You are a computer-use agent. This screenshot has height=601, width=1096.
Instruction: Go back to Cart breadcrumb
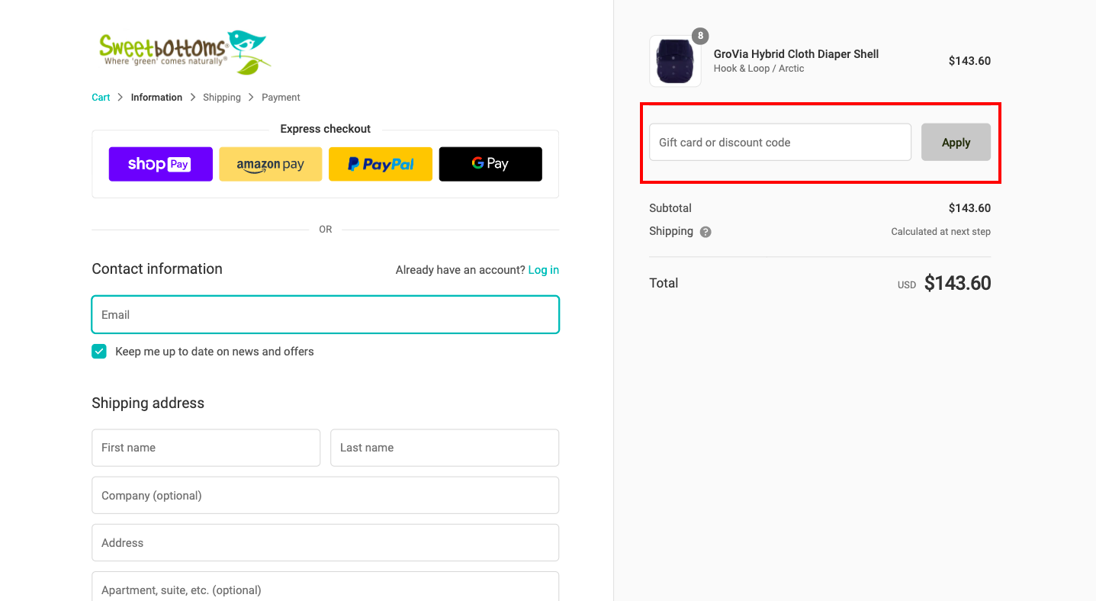(x=101, y=98)
